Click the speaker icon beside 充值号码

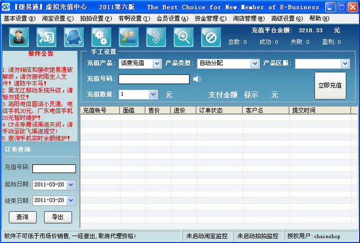(x=197, y=79)
